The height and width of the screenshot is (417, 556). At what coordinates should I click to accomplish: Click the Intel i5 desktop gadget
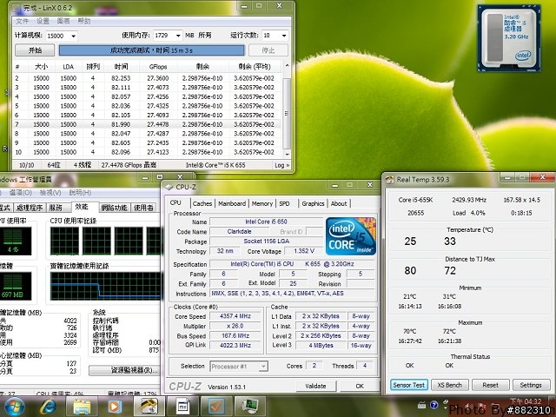[509, 38]
